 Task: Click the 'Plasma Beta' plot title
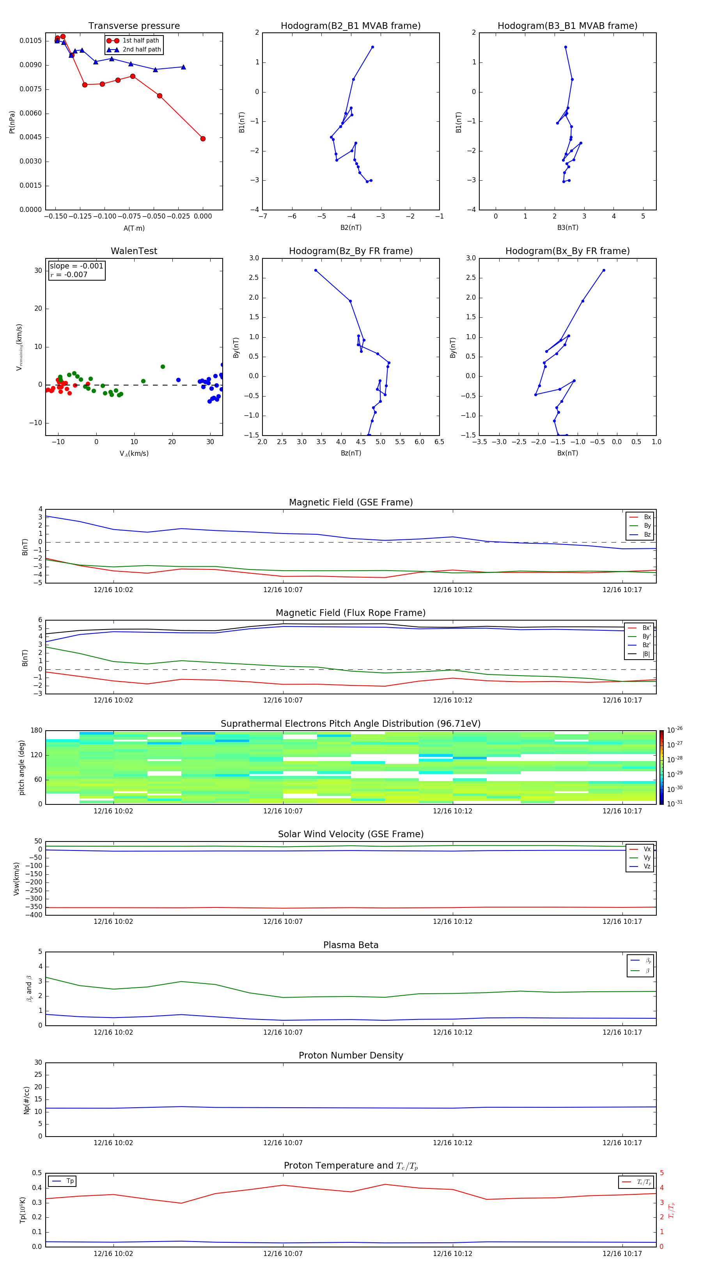[351, 945]
